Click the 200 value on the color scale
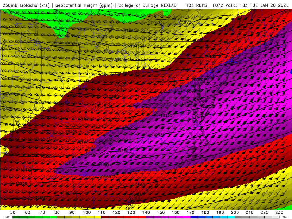Viewport: 292px width, 219px height. [235, 212]
